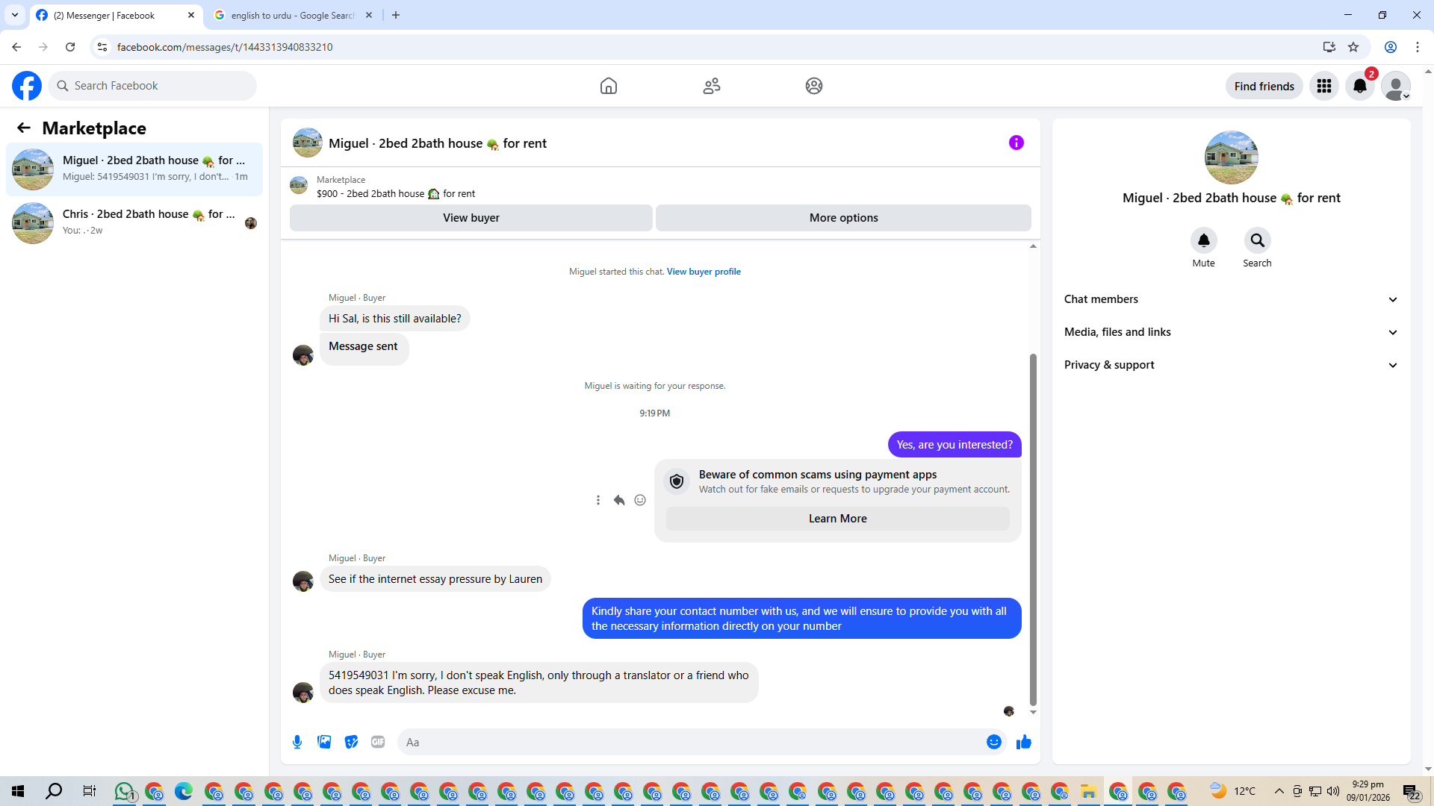Click the voice clip microphone icon
The width and height of the screenshot is (1434, 806).
coord(297,742)
